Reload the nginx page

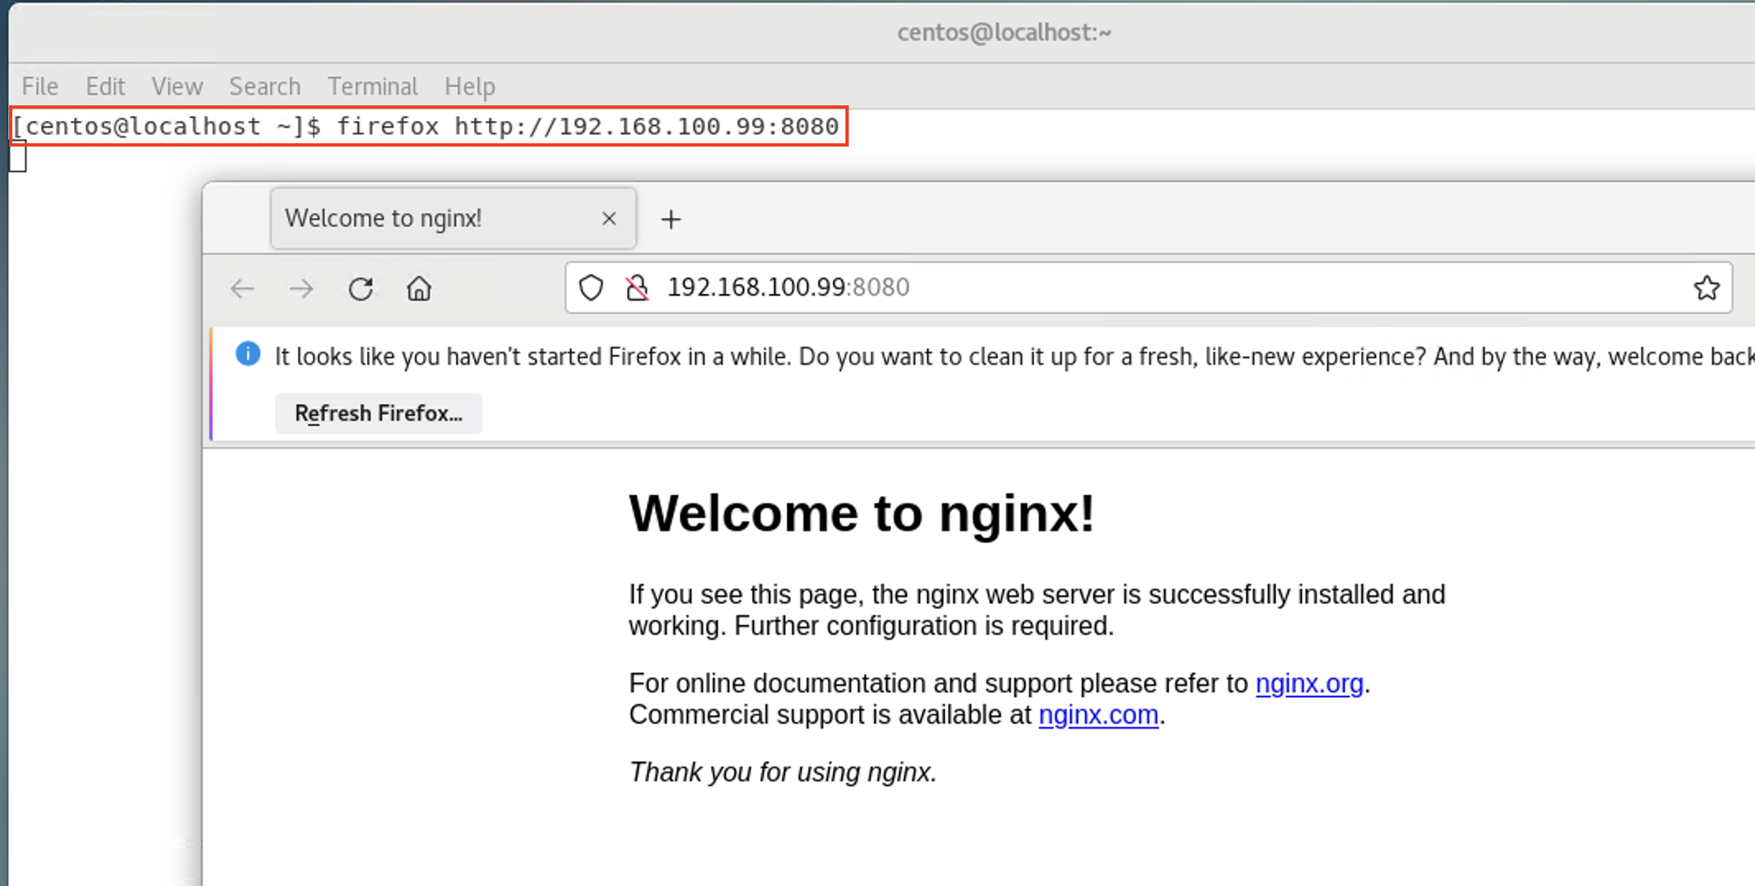tap(361, 289)
